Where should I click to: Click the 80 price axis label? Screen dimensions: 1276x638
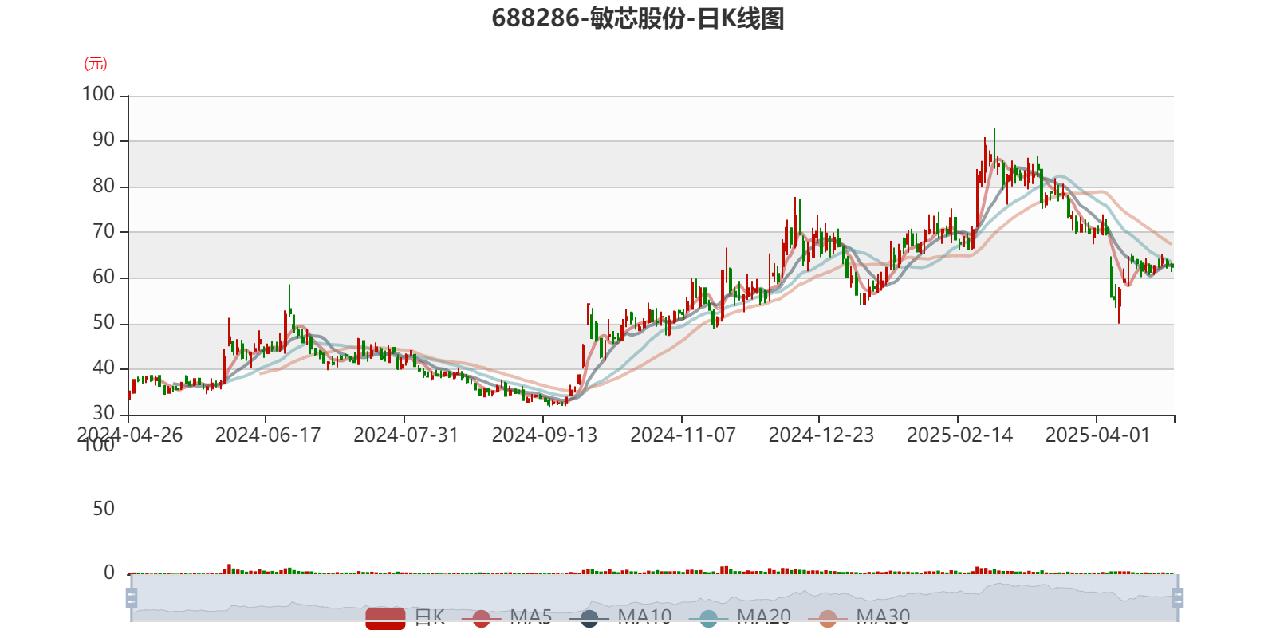click(x=104, y=186)
